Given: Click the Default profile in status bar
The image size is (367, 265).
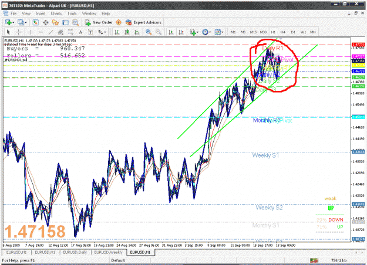Looking at the screenshot, I should (118, 260).
